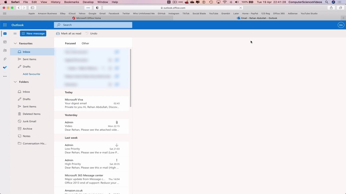
Task: Open the Apple menu
Action: click(x=5, y=2)
